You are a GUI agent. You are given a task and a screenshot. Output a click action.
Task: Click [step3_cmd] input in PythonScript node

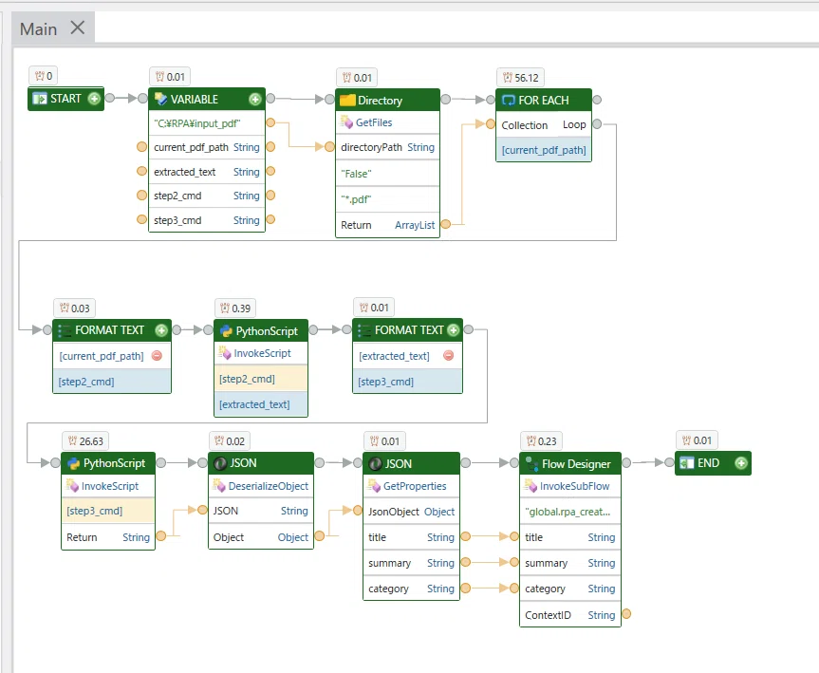coord(108,511)
